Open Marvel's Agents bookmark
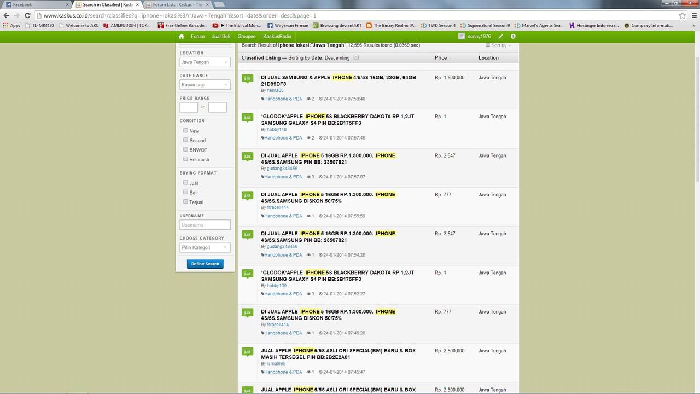 [539, 25]
